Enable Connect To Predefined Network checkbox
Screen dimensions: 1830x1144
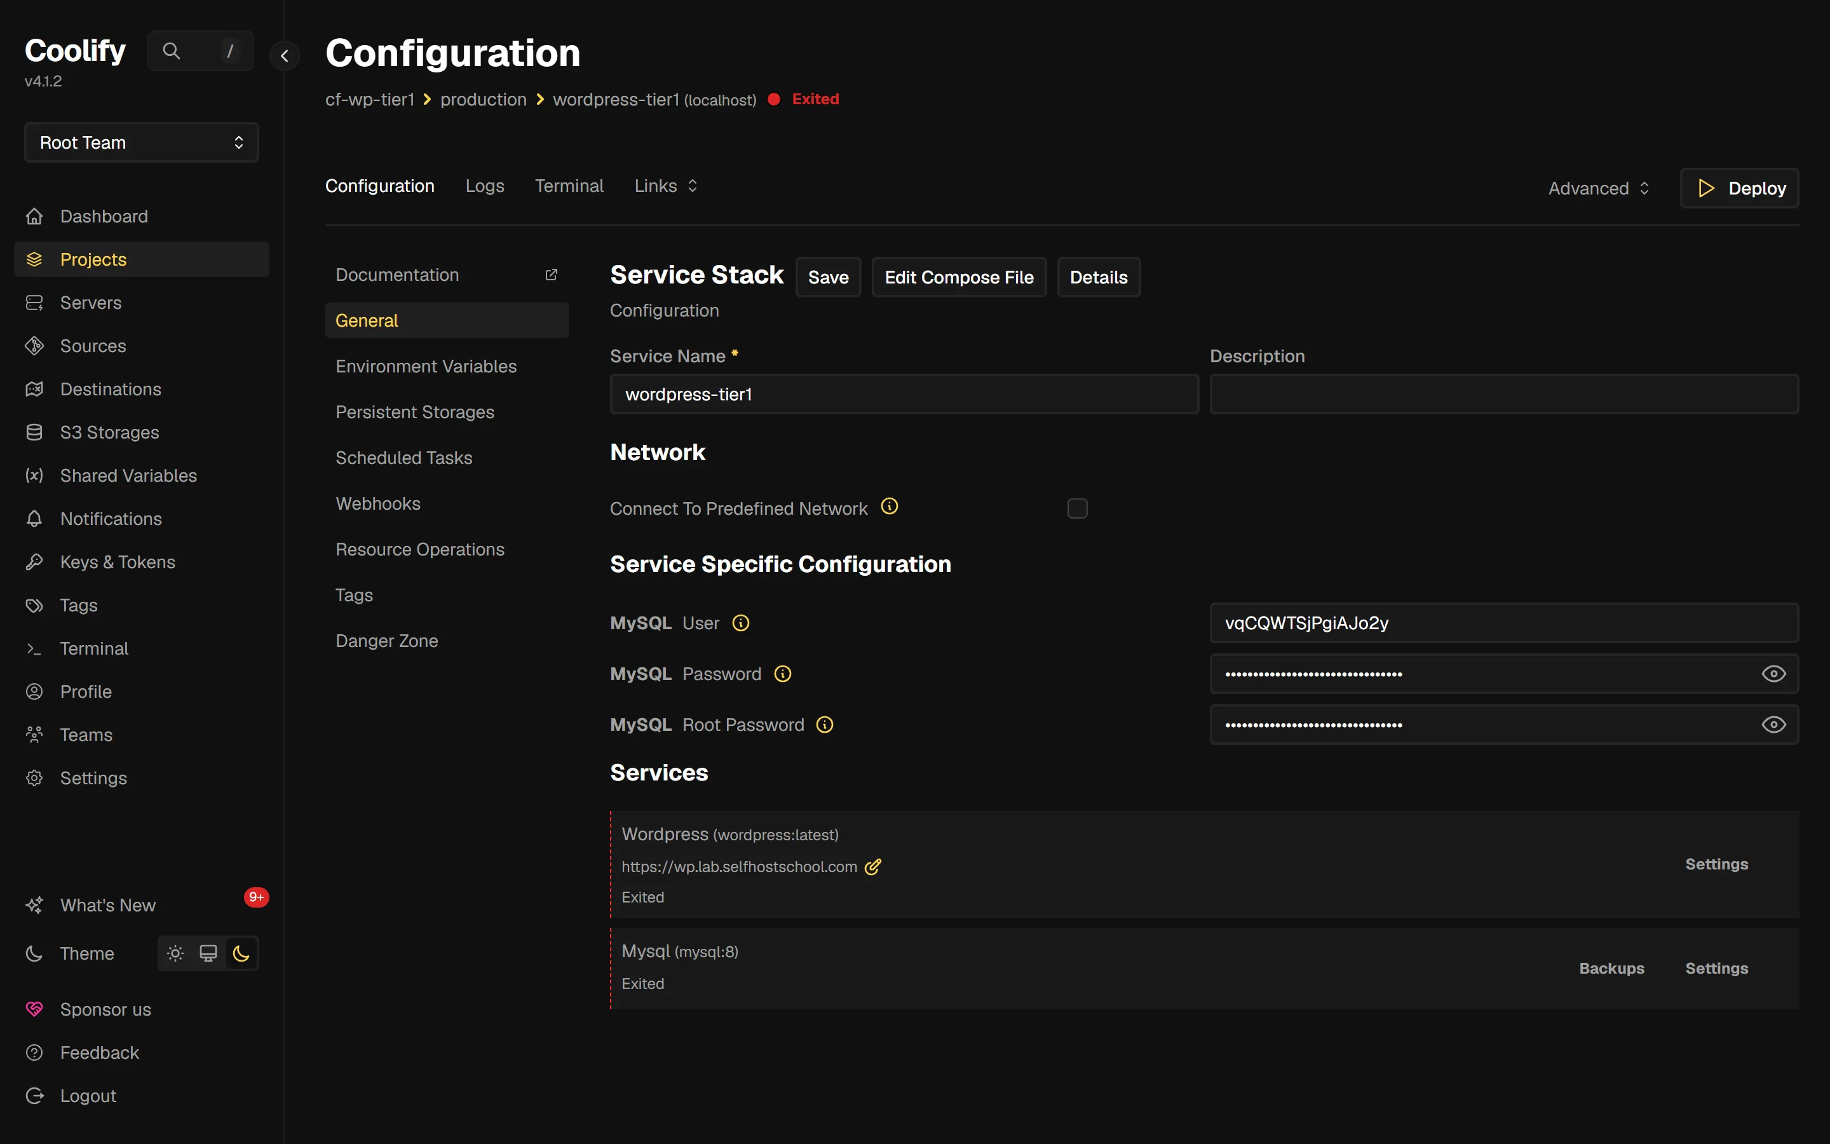click(x=1078, y=508)
